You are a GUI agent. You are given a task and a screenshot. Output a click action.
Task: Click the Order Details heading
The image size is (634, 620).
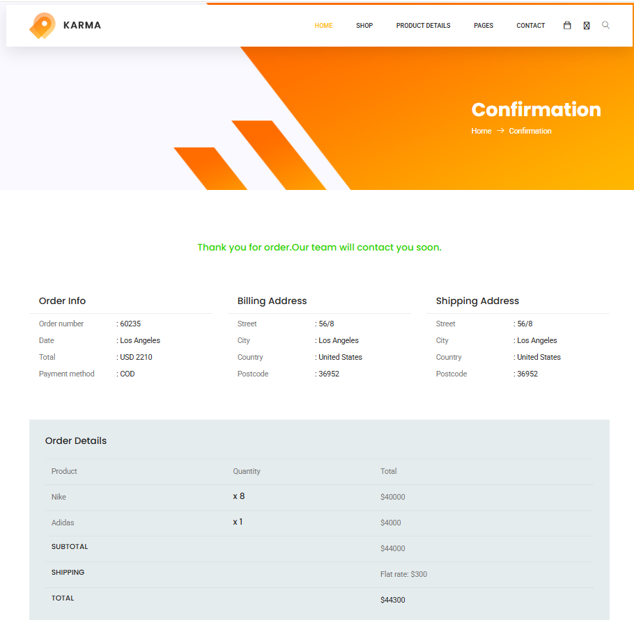(76, 440)
